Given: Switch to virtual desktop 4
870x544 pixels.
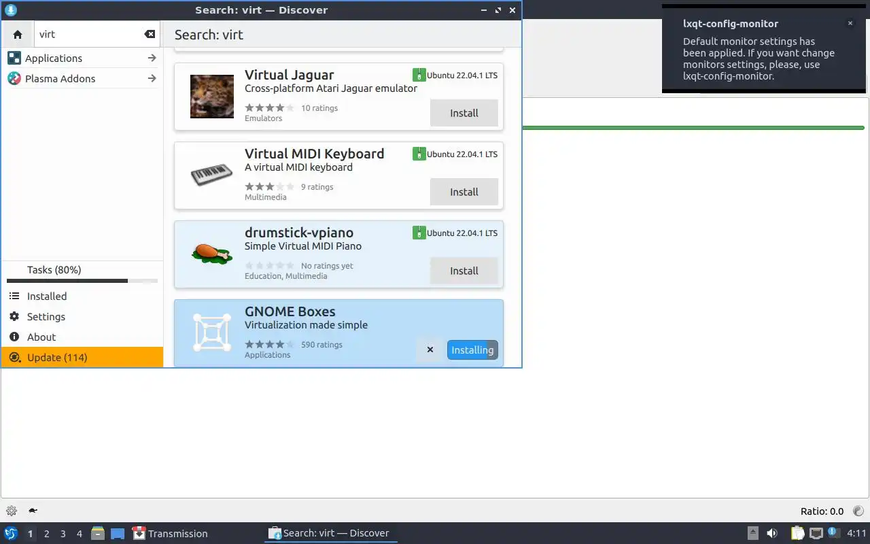Looking at the screenshot, I should (79, 534).
